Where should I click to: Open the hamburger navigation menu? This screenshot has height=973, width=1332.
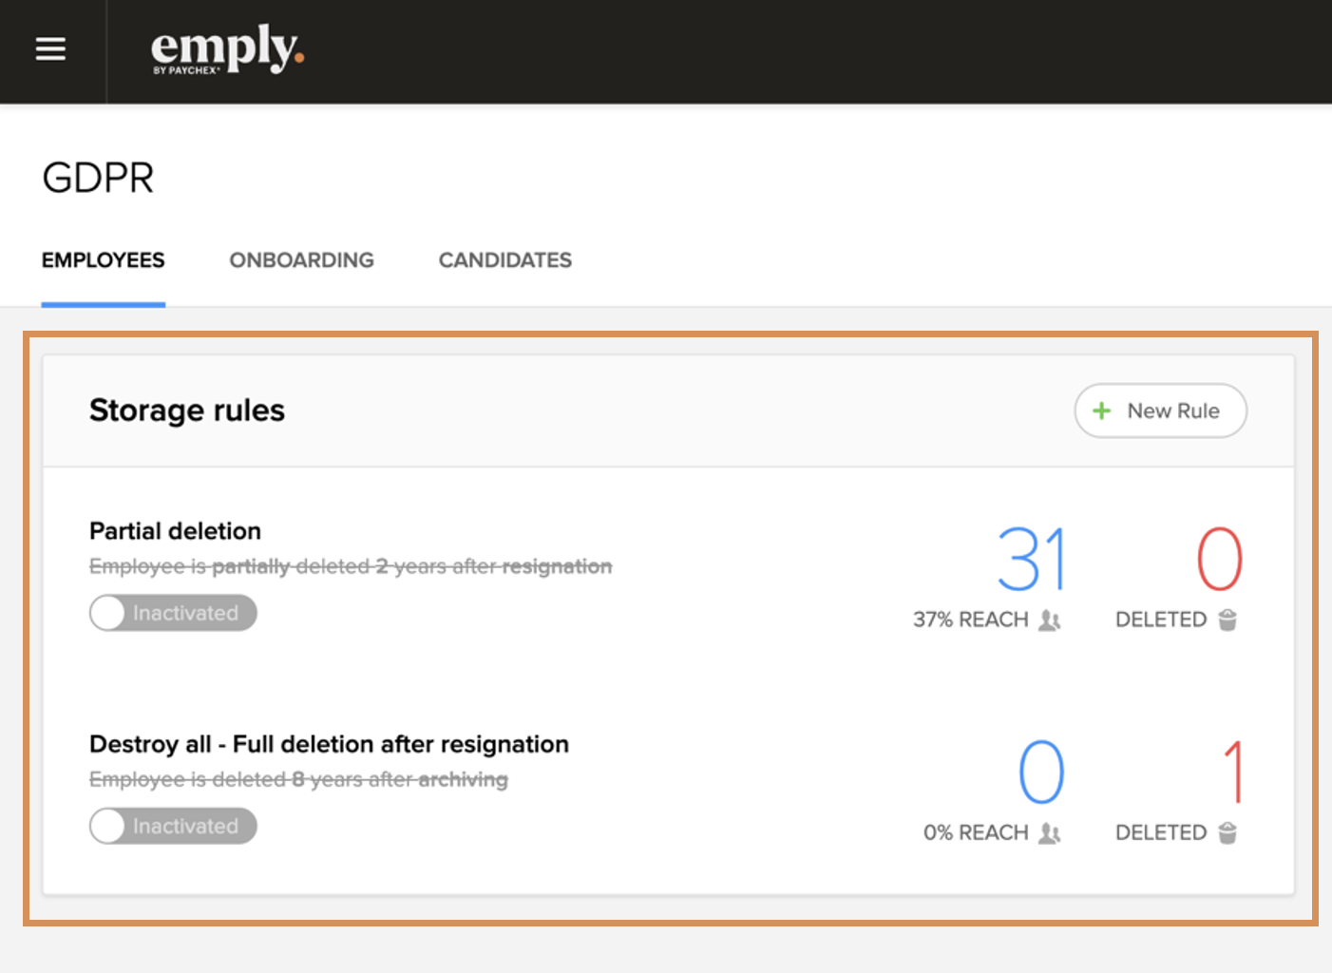(x=50, y=48)
